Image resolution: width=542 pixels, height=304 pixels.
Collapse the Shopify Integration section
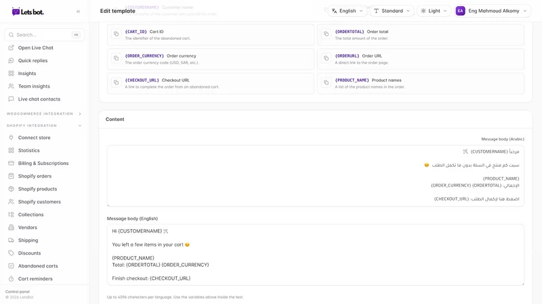coord(44,126)
